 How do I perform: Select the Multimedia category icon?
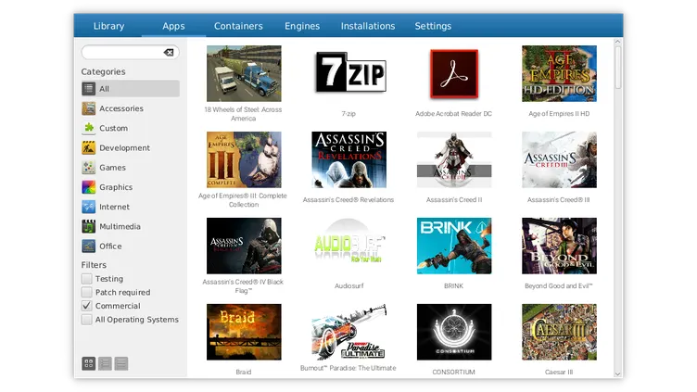pyautogui.click(x=88, y=226)
